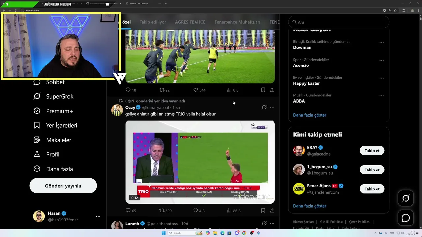Screen dimensions: 422x237
Task: Open more options for Ozzy's post
Action: click(x=272, y=107)
